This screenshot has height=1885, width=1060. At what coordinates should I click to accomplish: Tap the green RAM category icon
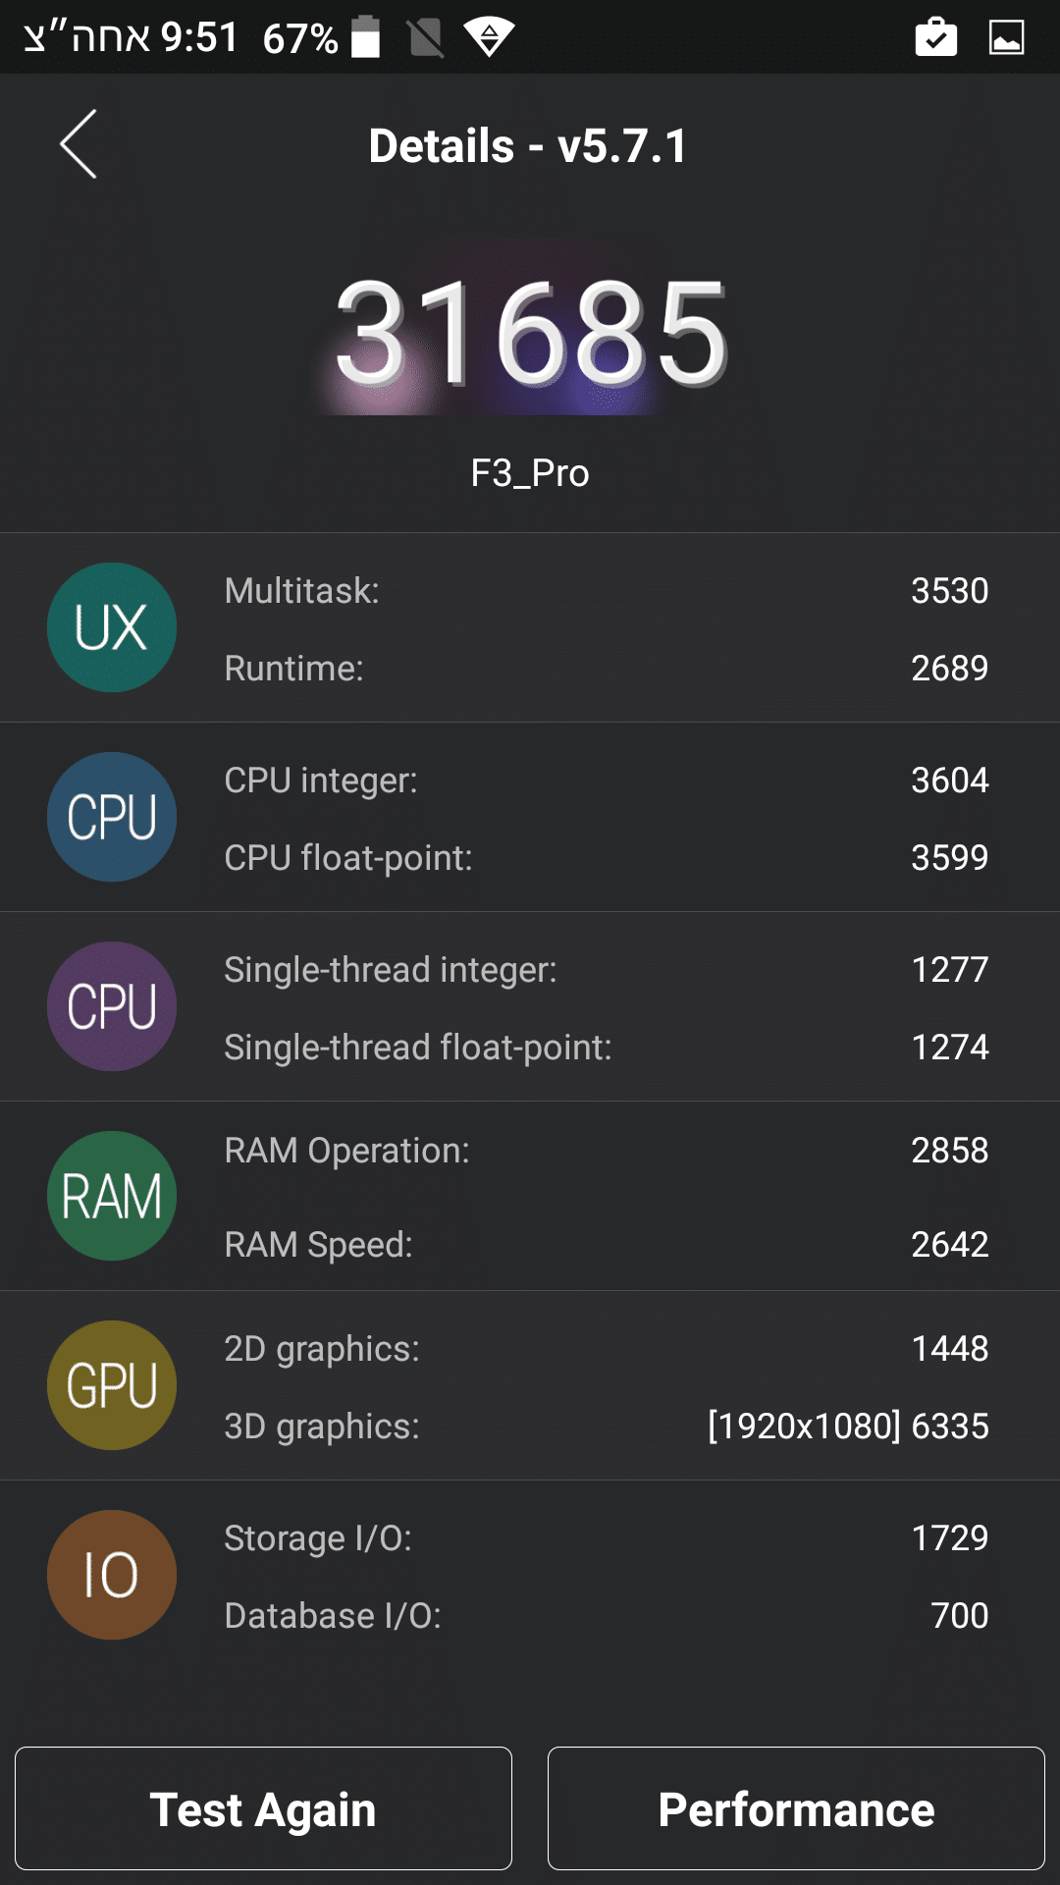(x=112, y=1196)
